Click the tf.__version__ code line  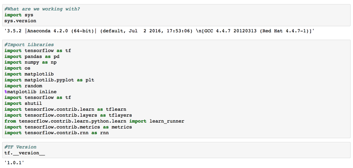click(x=25, y=153)
